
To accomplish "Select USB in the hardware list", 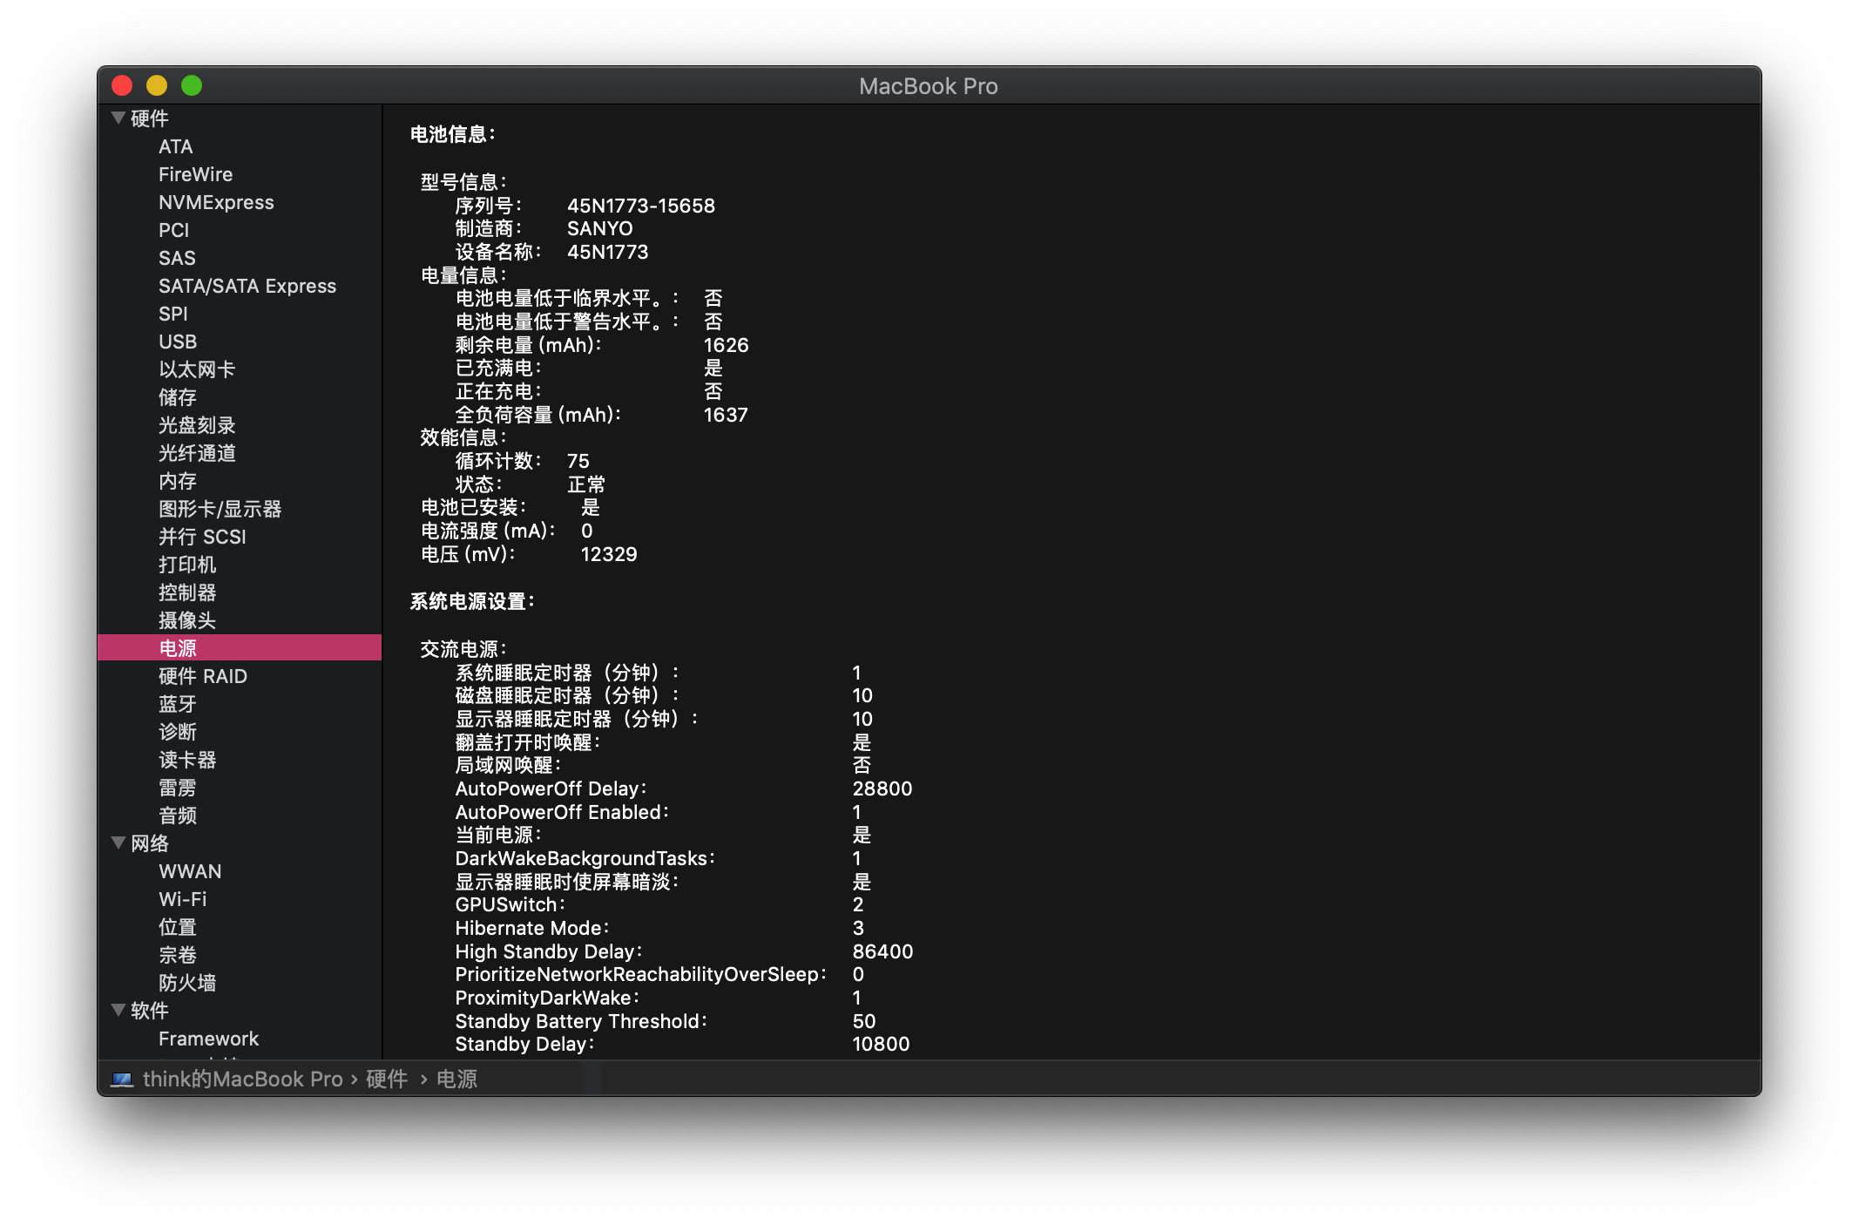I will coord(178,342).
